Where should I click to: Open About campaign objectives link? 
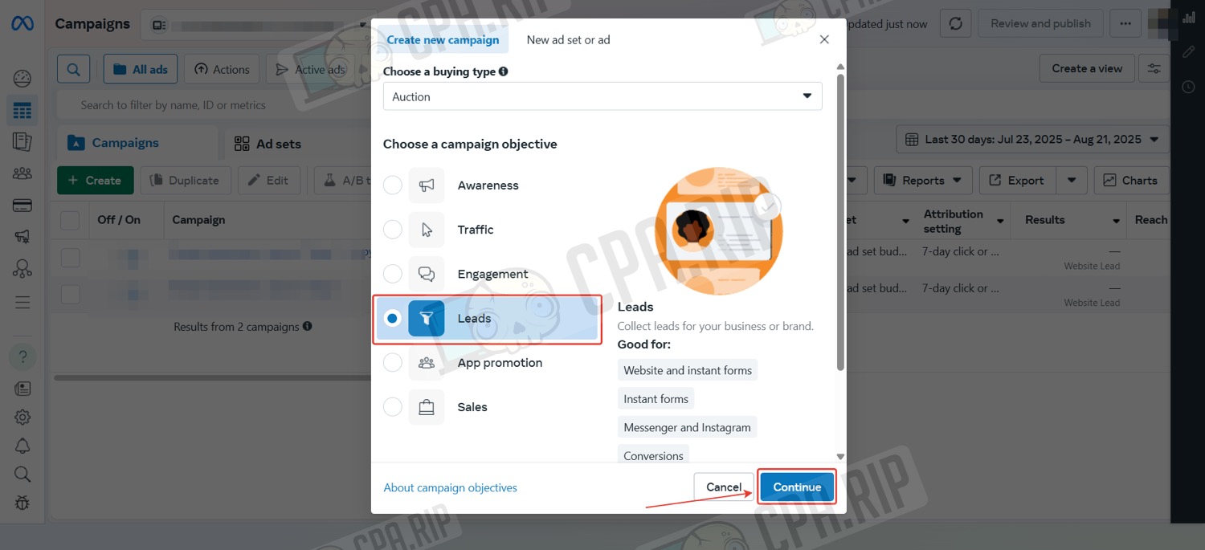click(x=451, y=487)
